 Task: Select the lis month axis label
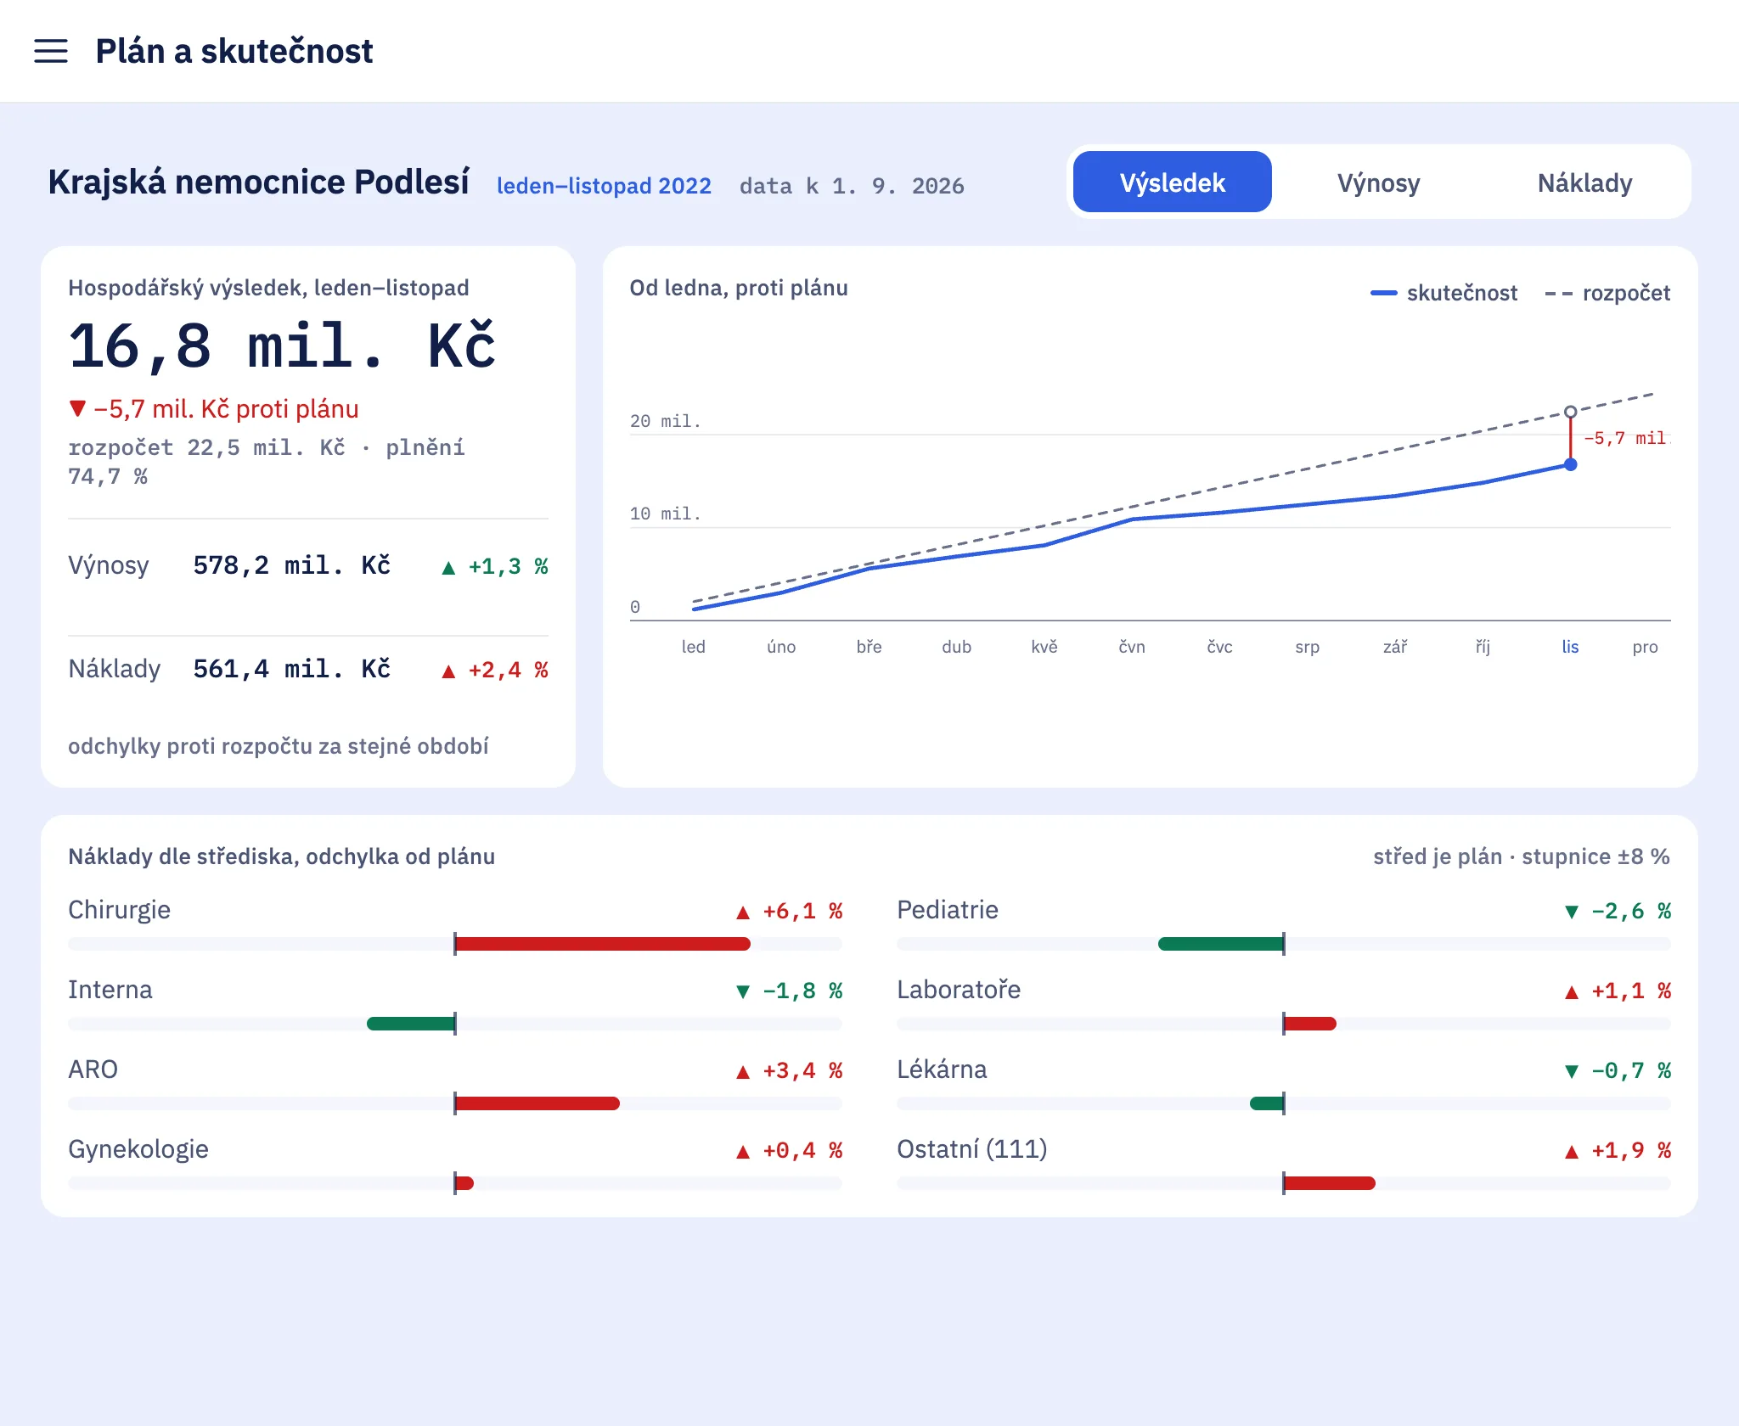click(1570, 647)
